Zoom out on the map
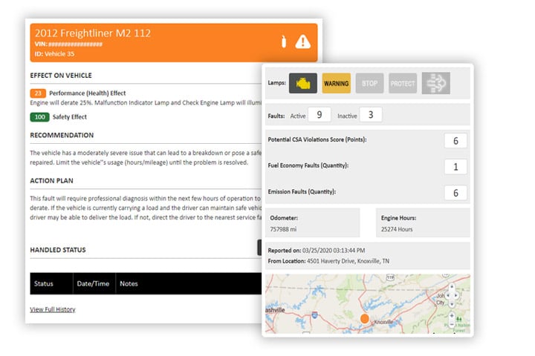 (453, 325)
